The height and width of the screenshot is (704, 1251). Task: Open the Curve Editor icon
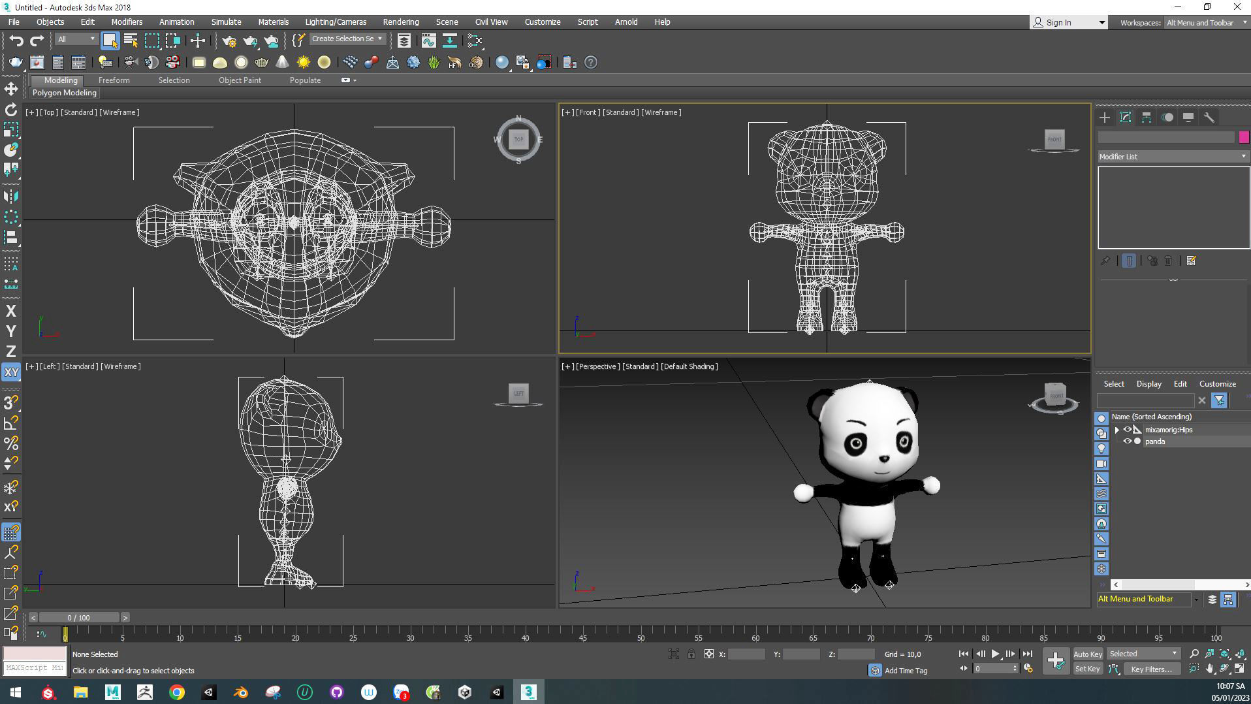428,40
